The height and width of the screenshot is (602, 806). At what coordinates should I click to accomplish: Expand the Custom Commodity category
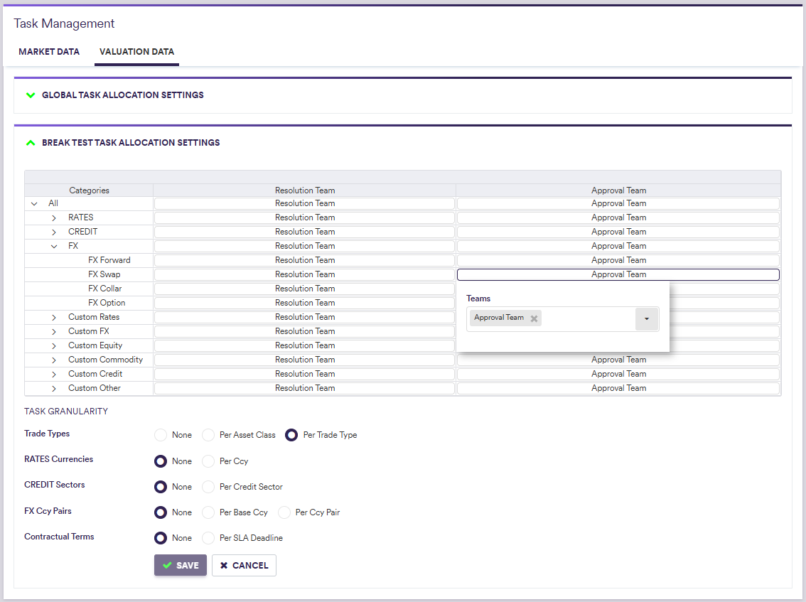[54, 360]
